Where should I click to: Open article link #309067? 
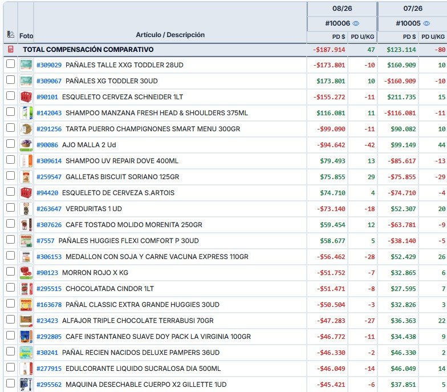pyautogui.click(x=49, y=81)
